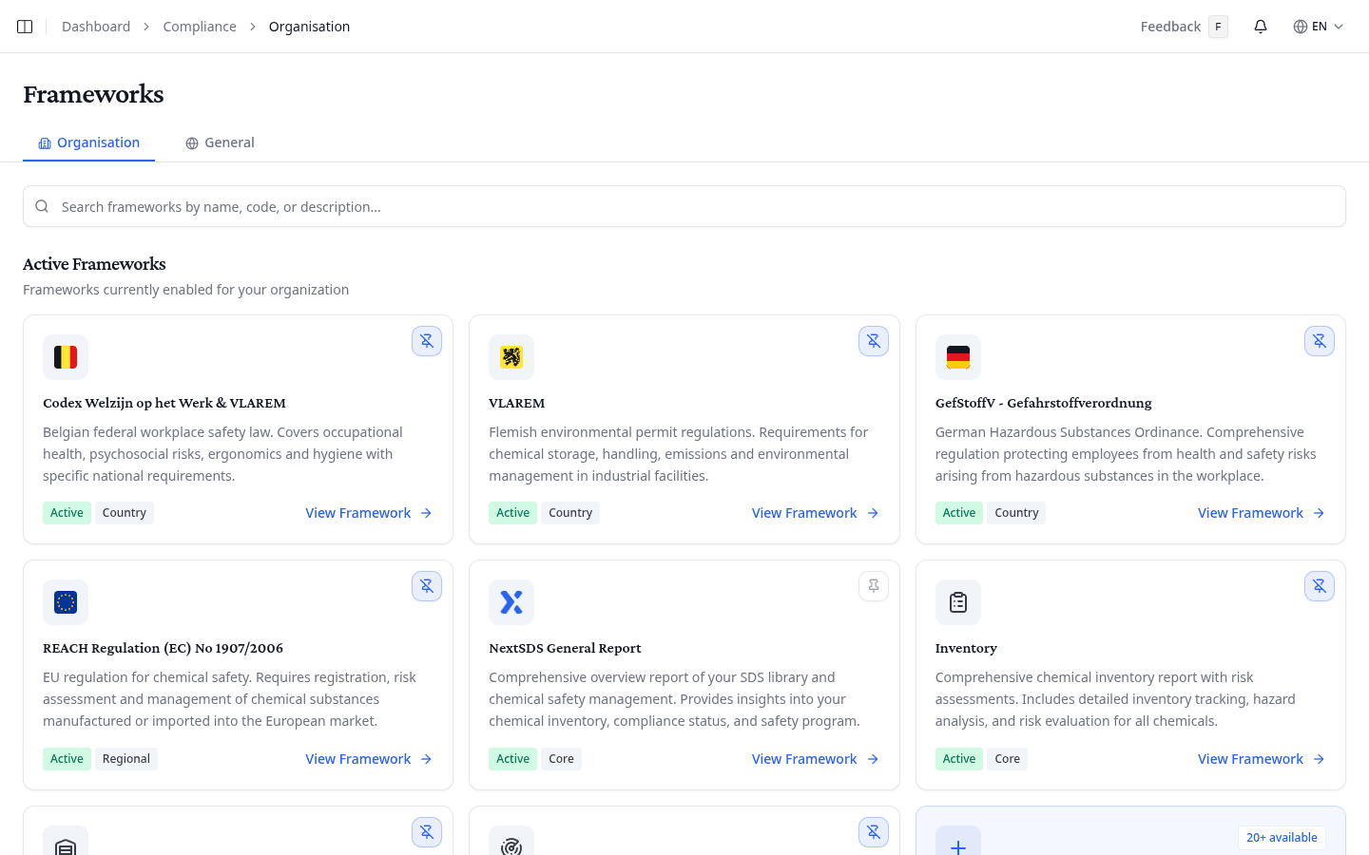Unpin the Inventory framework card
The image size is (1369, 855).
coord(1320,586)
